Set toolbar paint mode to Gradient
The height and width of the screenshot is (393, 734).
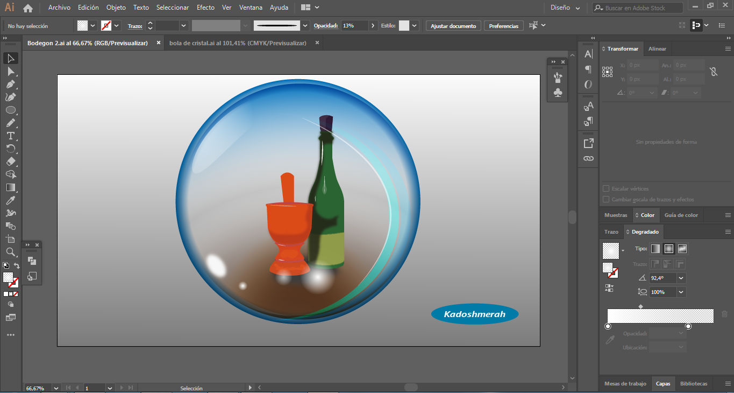click(11, 294)
